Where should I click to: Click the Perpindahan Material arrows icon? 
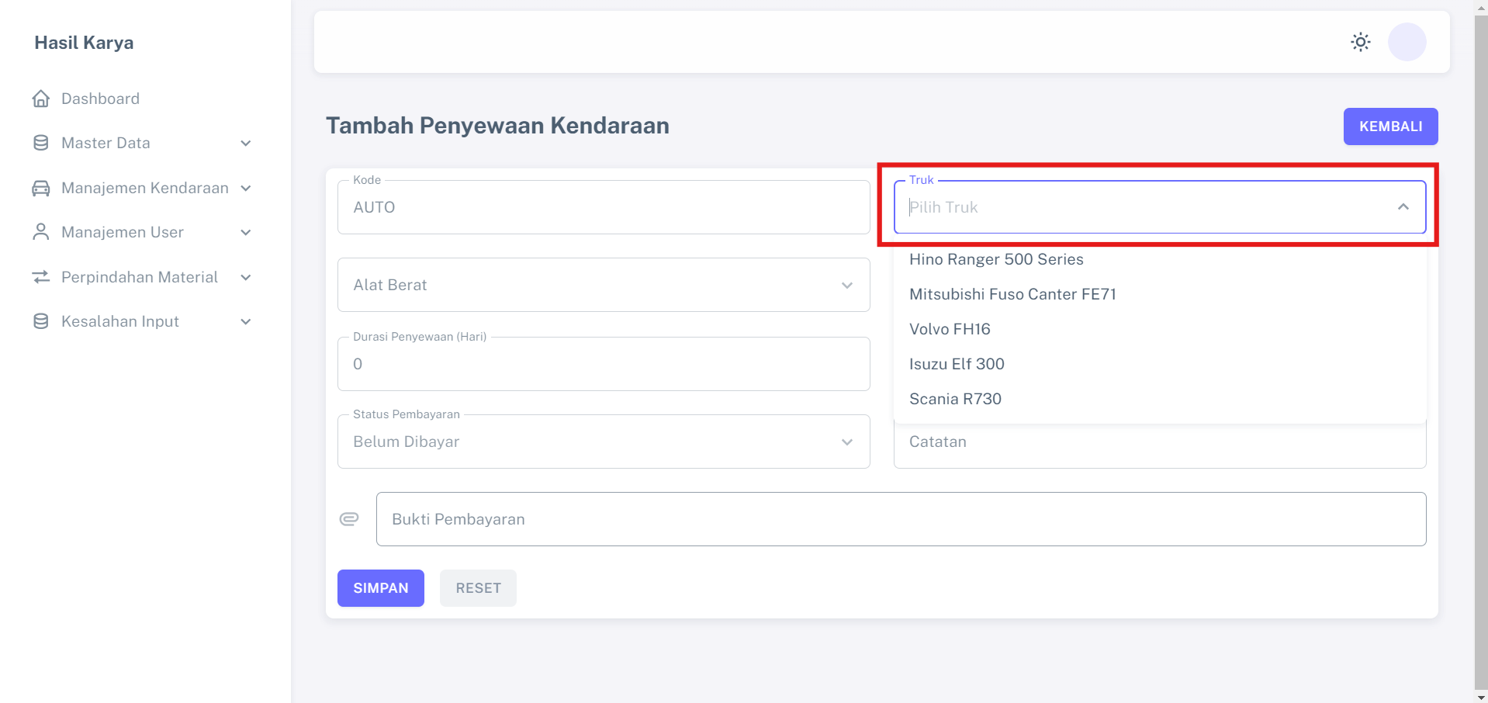pos(41,277)
